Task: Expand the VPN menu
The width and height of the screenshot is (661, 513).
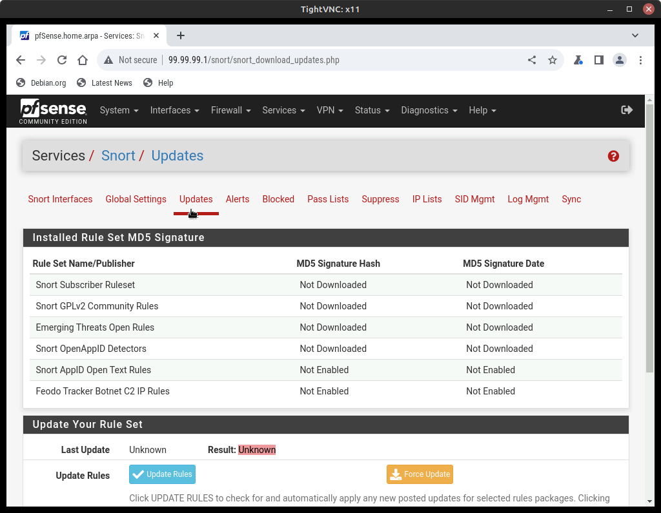Action: click(330, 110)
